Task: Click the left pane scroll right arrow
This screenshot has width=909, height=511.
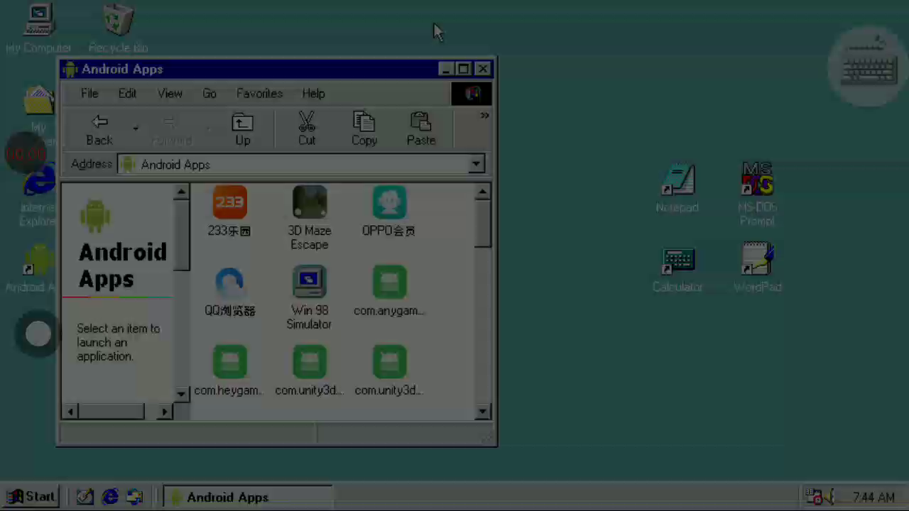Action: [165, 411]
